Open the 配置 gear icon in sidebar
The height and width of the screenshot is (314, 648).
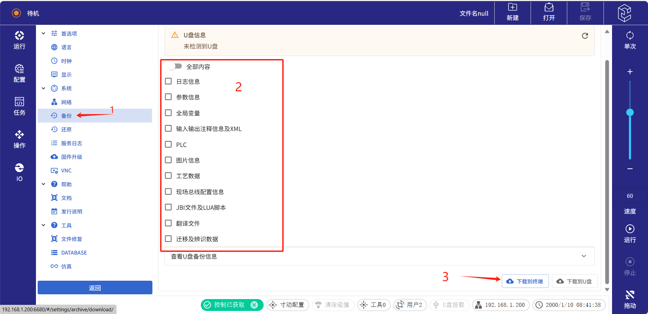pos(19,73)
